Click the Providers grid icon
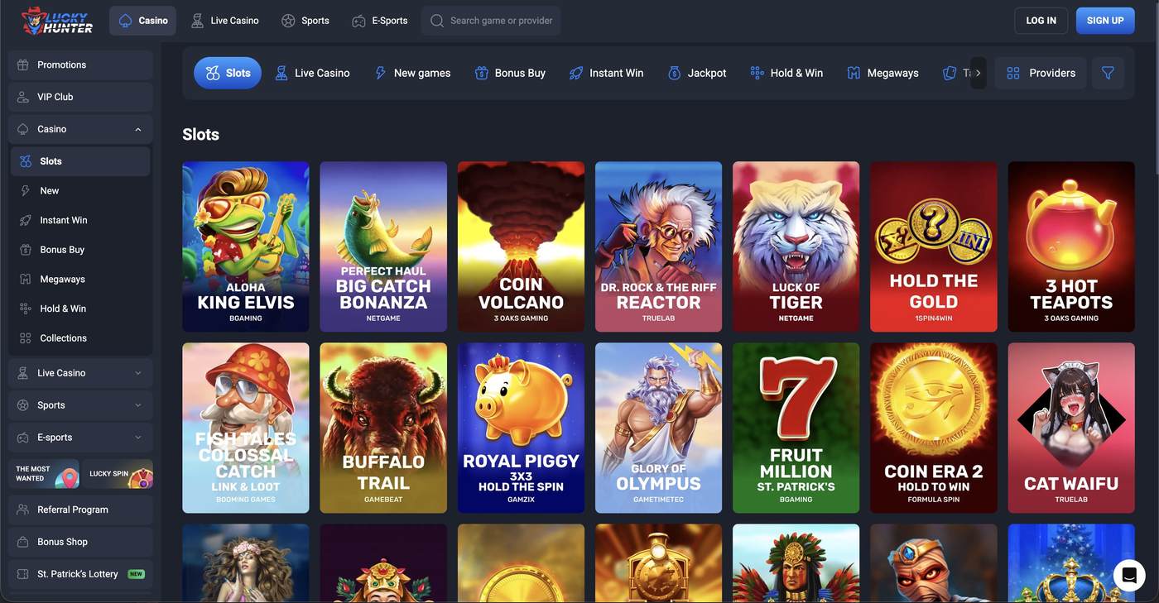 pos(1013,73)
